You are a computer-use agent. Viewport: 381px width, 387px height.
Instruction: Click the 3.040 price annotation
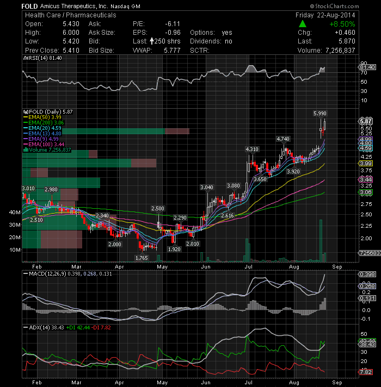point(207,188)
